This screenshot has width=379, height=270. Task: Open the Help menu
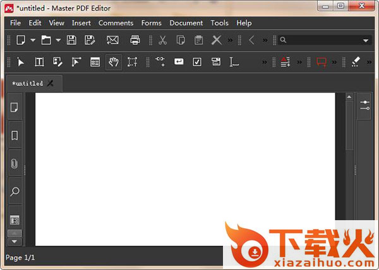[x=244, y=23]
